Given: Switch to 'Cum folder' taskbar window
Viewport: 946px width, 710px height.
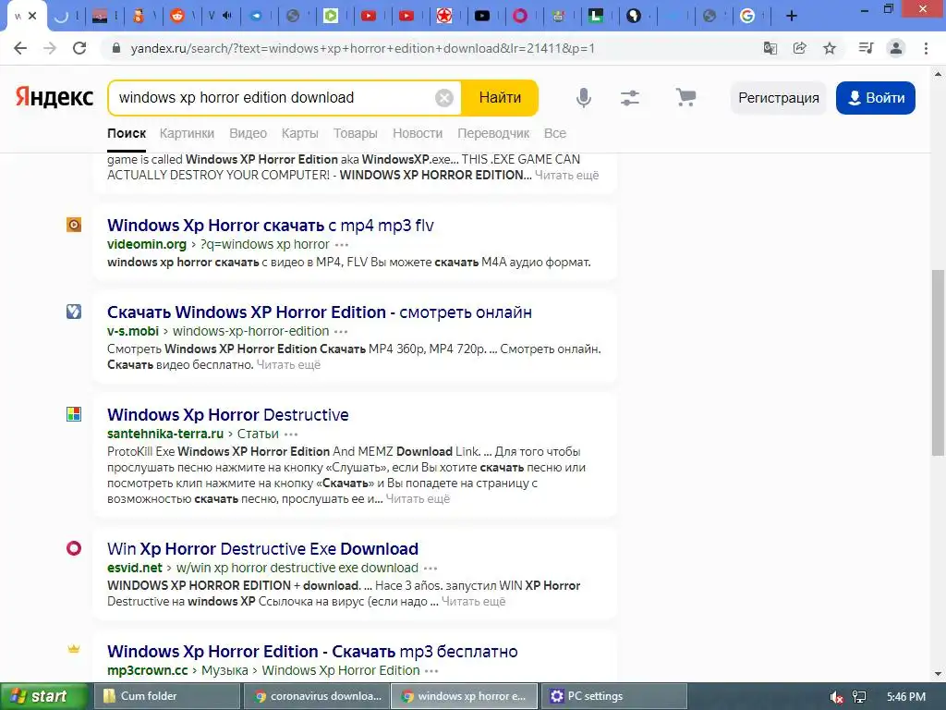Looking at the screenshot, I should [x=167, y=696].
